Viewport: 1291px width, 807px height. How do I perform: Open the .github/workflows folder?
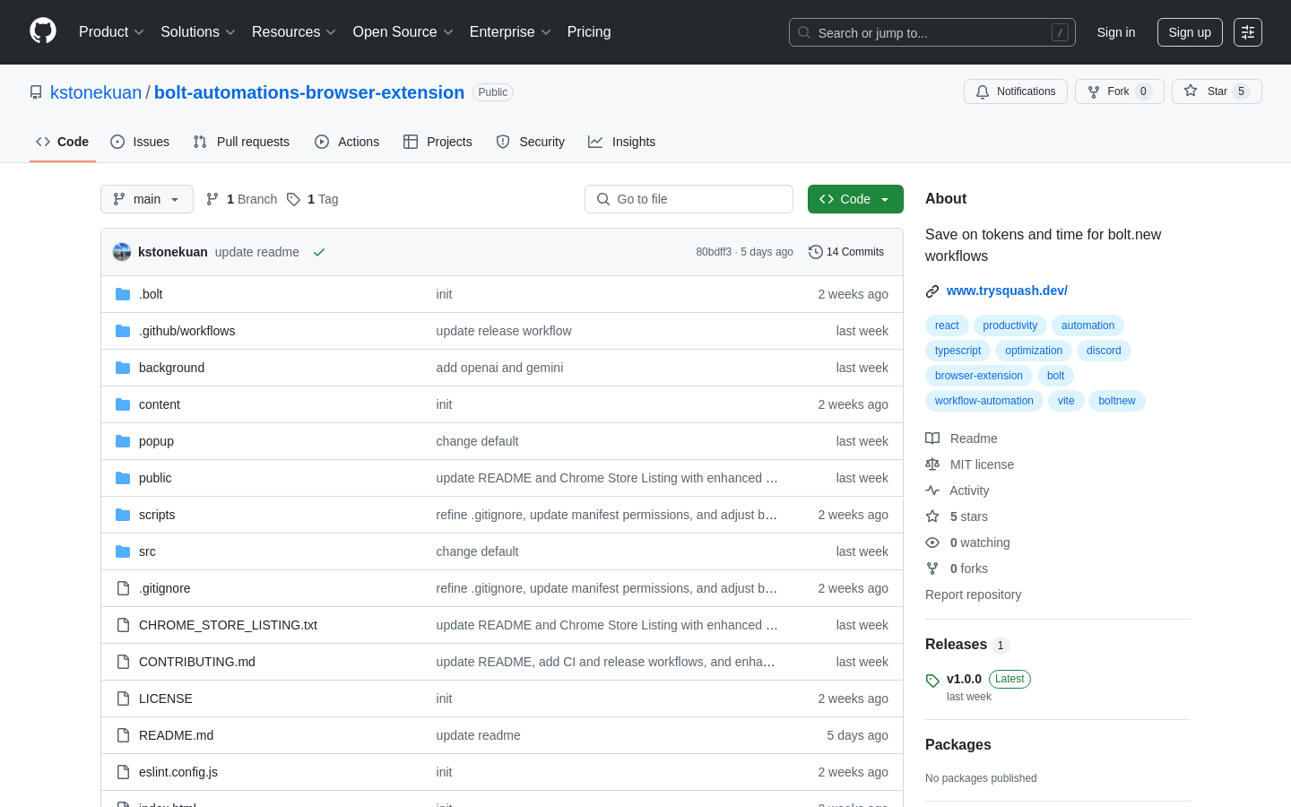click(x=187, y=331)
